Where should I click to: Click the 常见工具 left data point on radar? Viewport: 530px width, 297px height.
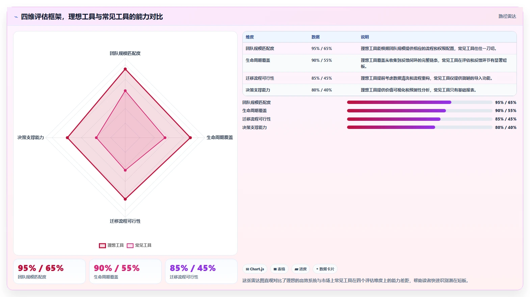(96, 138)
